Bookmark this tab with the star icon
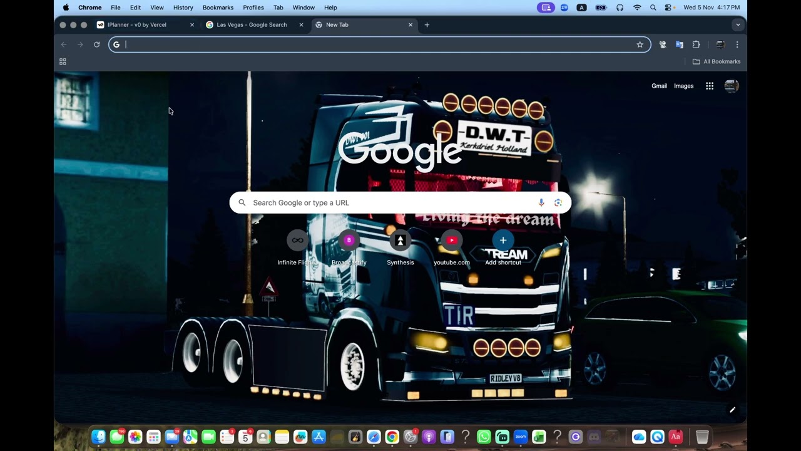Image resolution: width=801 pixels, height=451 pixels. point(640,44)
